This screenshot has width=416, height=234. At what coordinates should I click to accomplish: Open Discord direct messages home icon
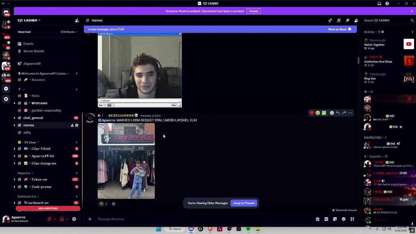pos(6,12)
